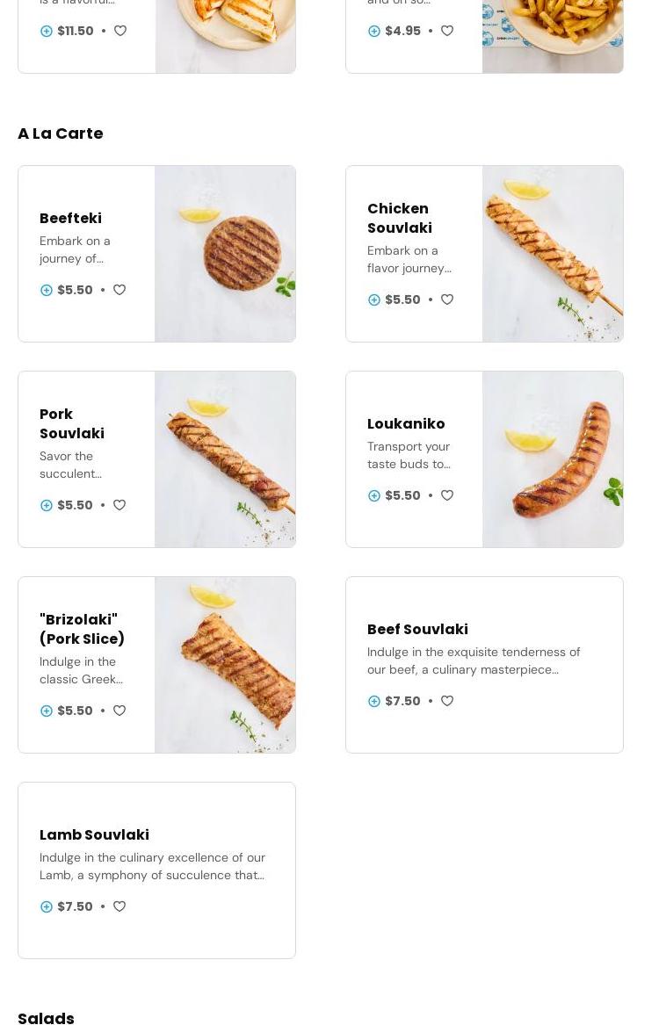Open the Lamb Souvlaki item title
The image size is (659, 1025).
coord(94,834)
